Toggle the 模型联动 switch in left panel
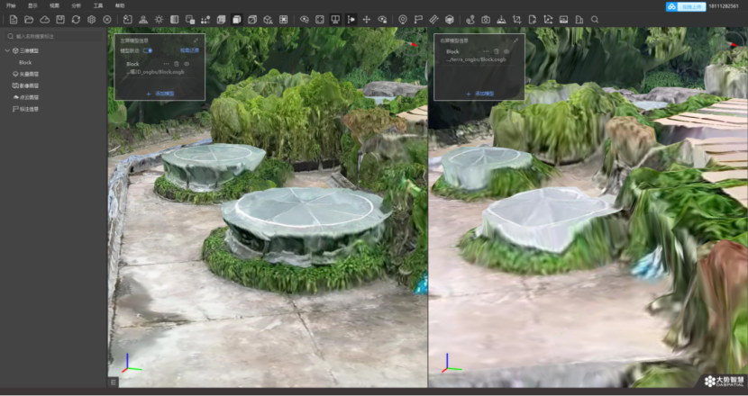 tap(147, 50)
